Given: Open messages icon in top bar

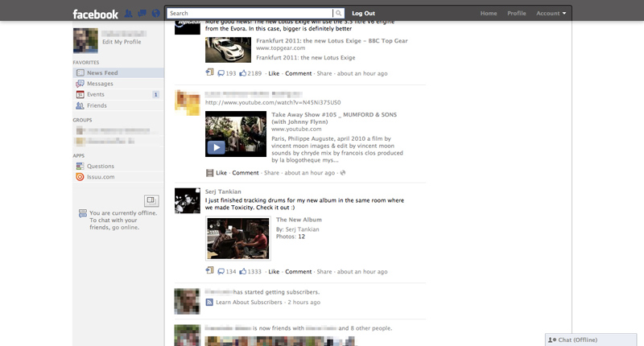Looking at the screenshot, I should (x=142, y=14).
